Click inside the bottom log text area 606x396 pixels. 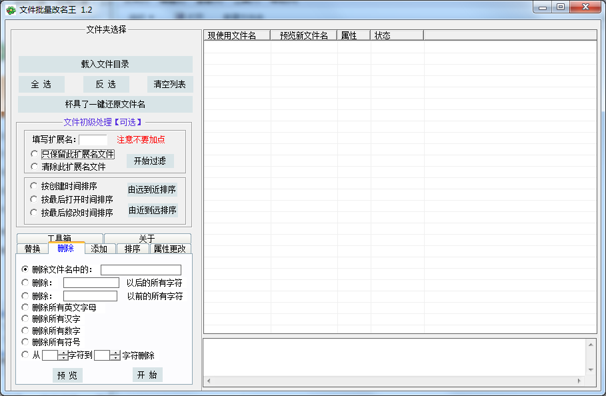point(395,358)
